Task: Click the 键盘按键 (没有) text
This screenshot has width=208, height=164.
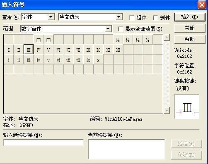Action: click(x=182, y=88)
